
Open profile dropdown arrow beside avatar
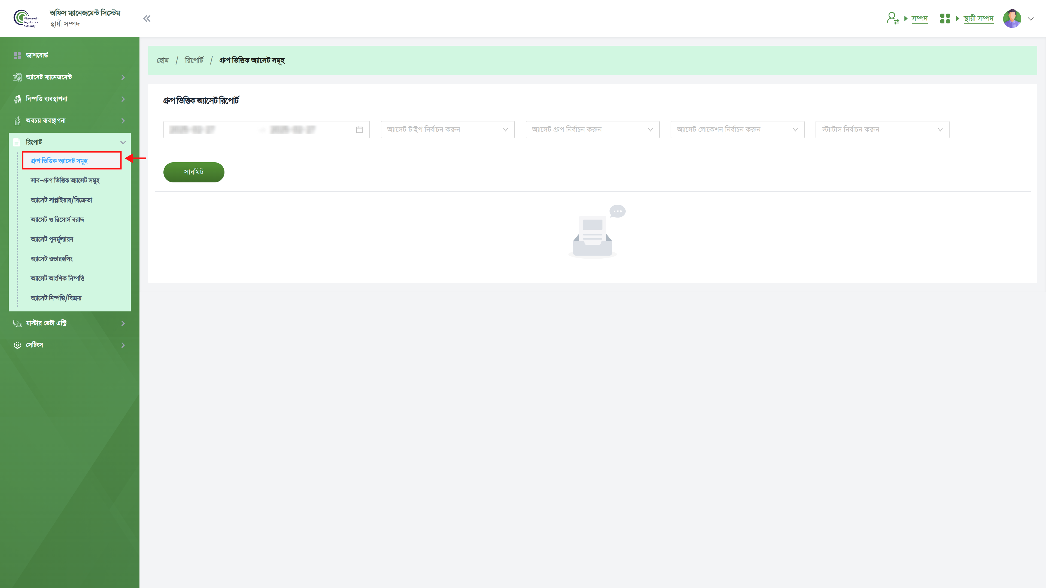pos(1030,19)
